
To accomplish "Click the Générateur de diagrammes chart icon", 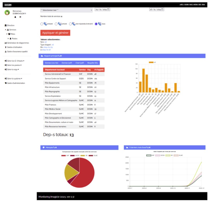I will click(5, 43).
